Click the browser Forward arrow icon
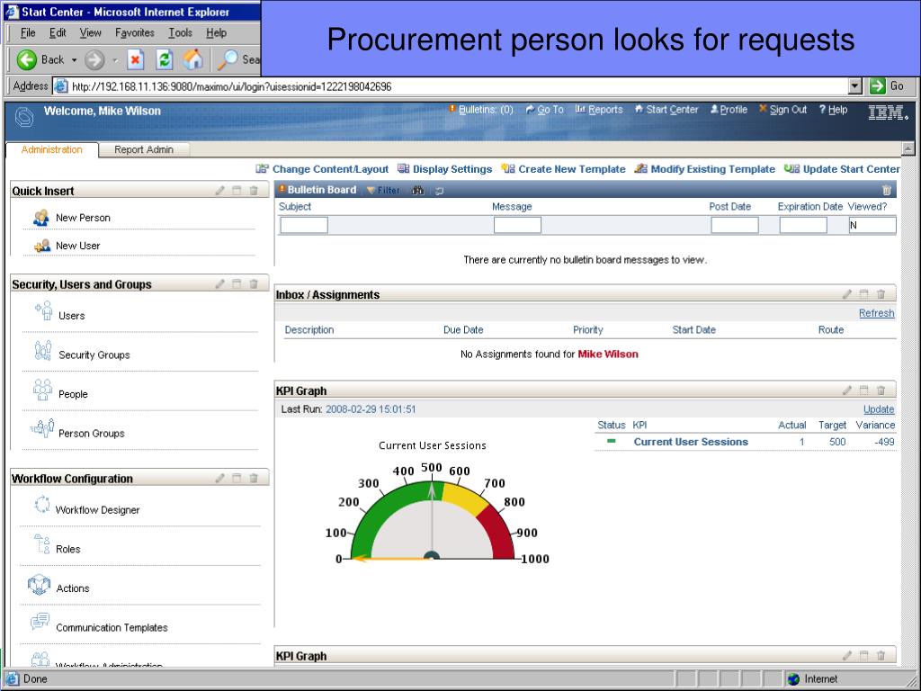The image size is (921, 691). [94, 59]
